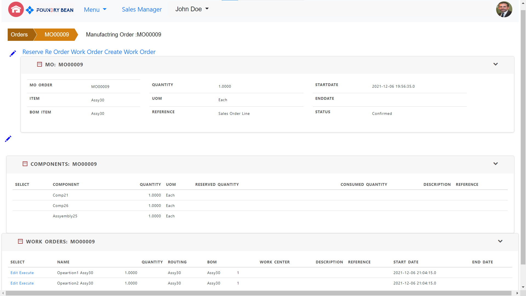Click the vertical page scrollbar
The image size is (526, 296).
tap(523, 137)
